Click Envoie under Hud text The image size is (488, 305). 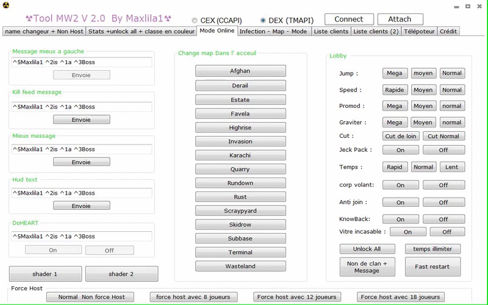[x=82, y=206]
